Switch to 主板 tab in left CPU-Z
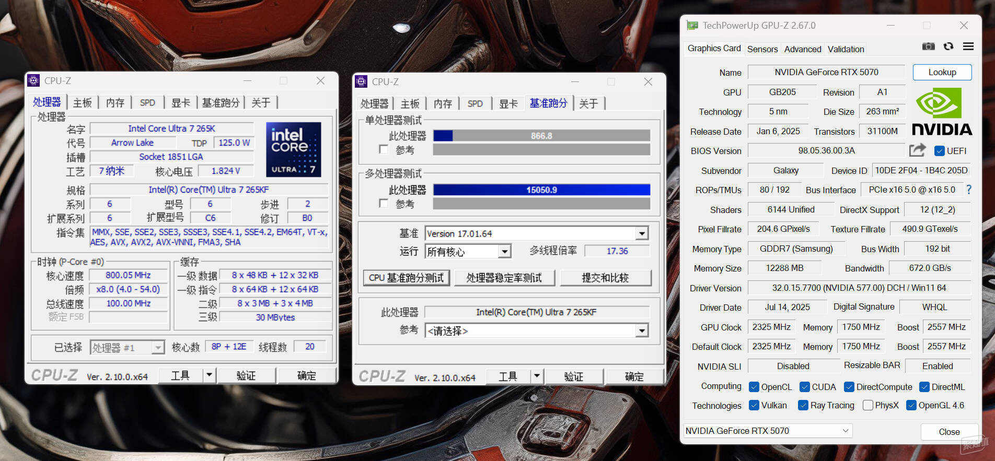This screenshot has height=461, width=995. [x=83, y=103]
